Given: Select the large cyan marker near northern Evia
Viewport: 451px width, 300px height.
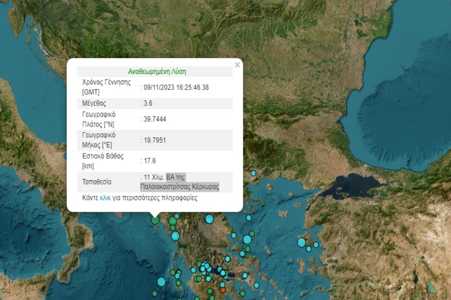Looking at the screenshot, I should (x=247, y=239).
